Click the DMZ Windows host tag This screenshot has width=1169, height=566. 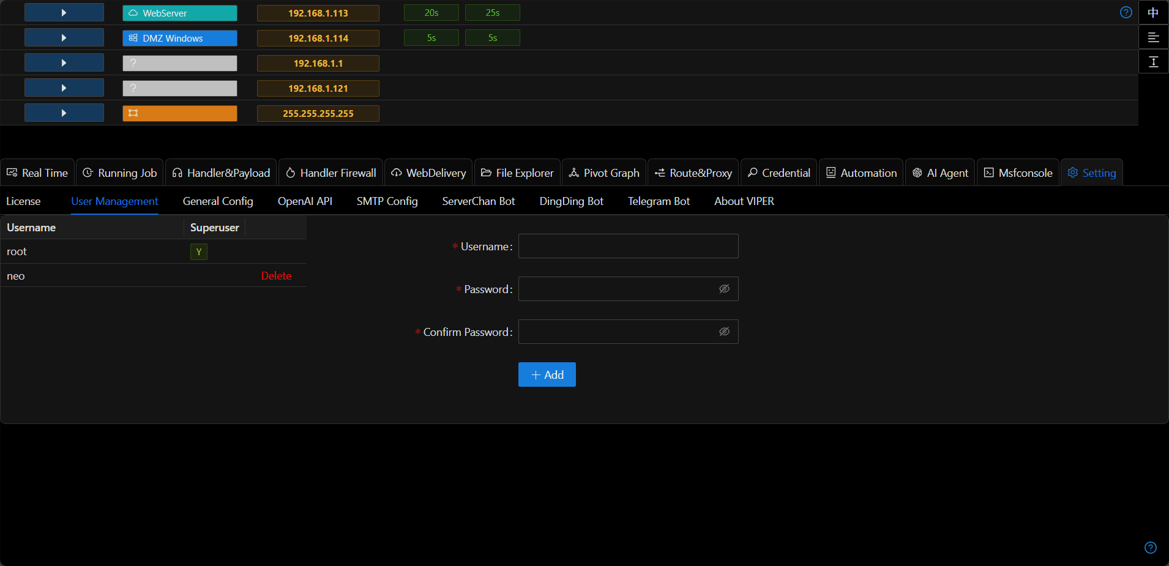[x=180, y=38]
